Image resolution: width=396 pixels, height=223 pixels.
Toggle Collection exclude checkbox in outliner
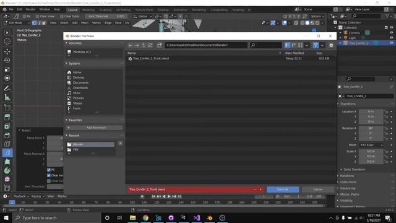click(x=386, y=27)
